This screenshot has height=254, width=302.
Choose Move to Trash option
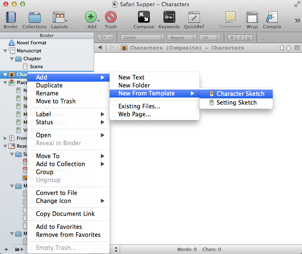68,101
